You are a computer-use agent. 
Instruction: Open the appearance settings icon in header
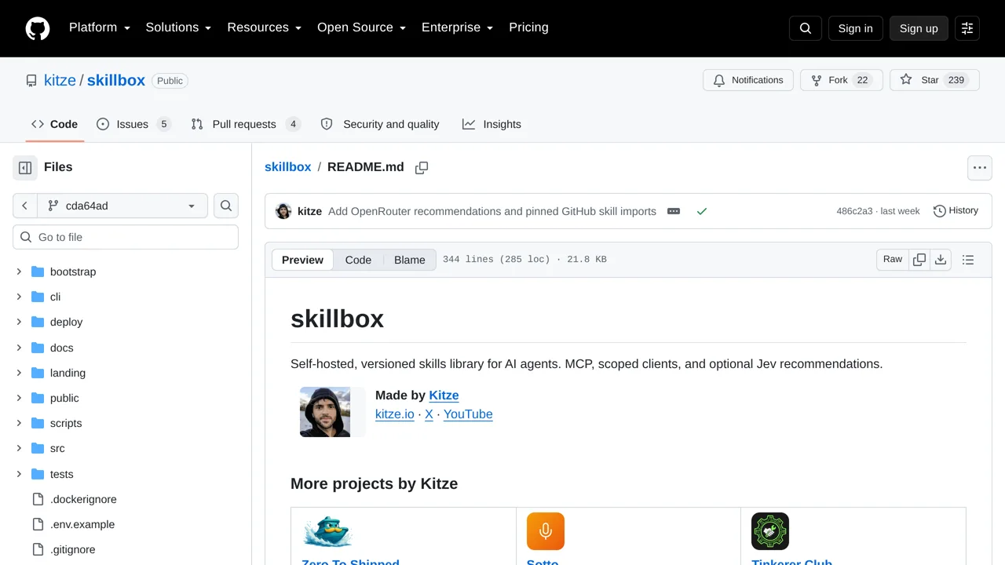point(967,28)
